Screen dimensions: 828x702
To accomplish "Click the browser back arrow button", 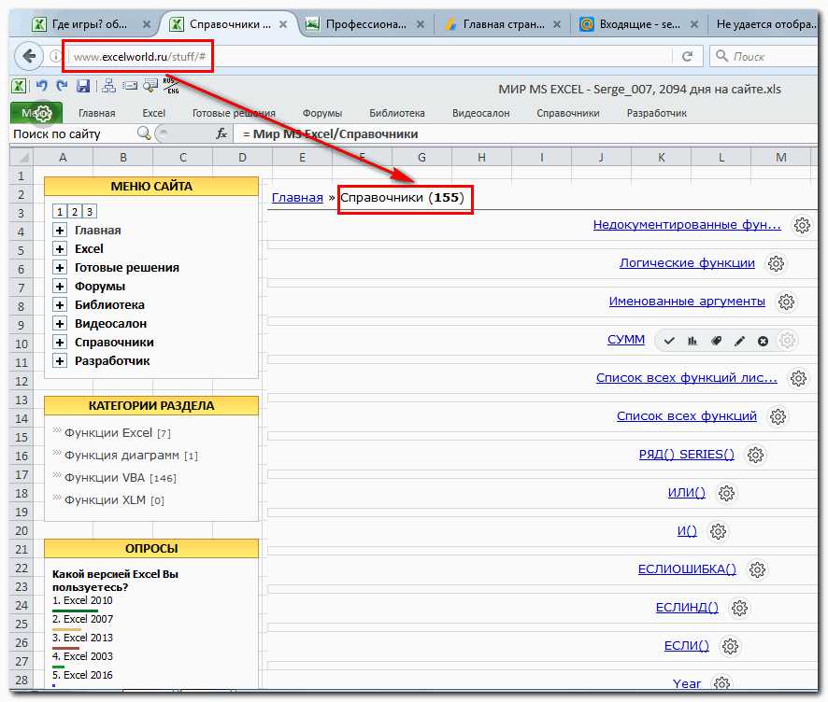I will point(29,56).
